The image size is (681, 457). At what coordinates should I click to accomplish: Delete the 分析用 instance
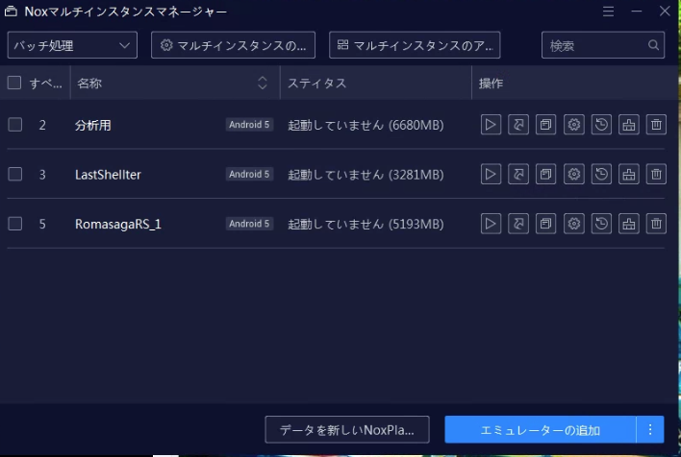tap(656, 125)
